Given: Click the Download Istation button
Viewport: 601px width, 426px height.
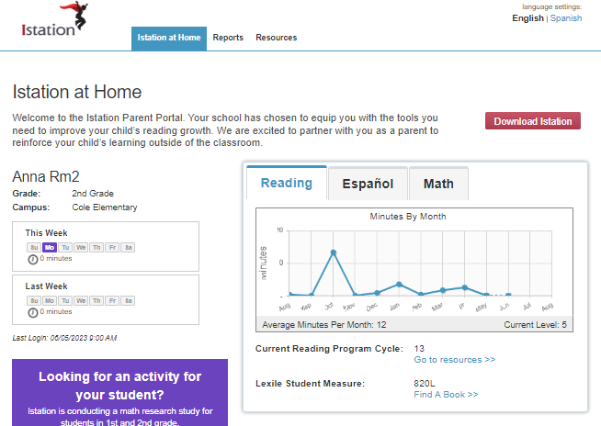Looking at the screenshot, I should 533,121.
